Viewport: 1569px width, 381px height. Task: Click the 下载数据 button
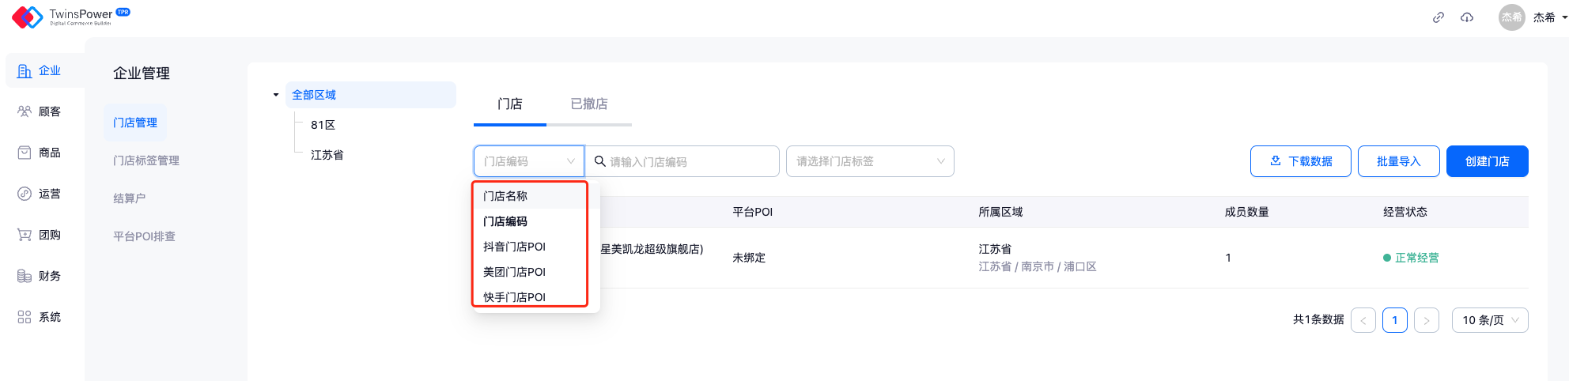[1300, 161]
